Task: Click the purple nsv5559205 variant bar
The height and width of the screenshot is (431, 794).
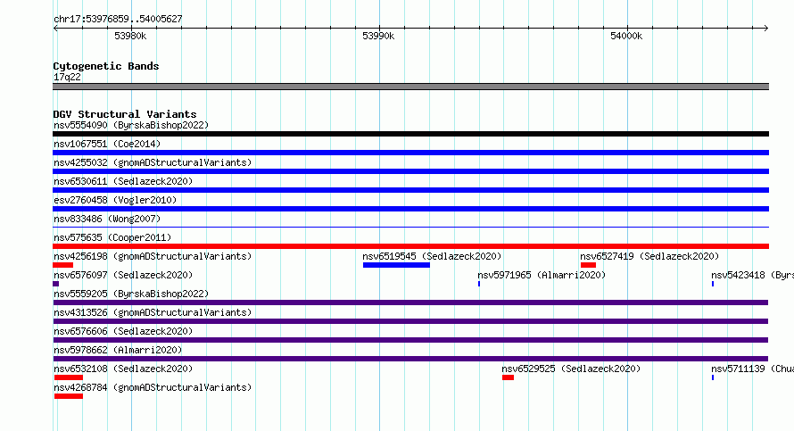Action: tap(410, 303)
